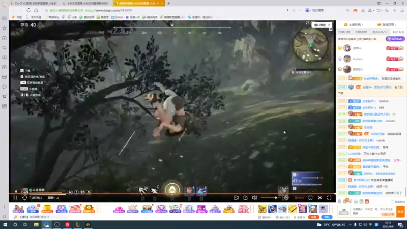
Task: Select the daily contribution rank tab
Action: (344, 32)
